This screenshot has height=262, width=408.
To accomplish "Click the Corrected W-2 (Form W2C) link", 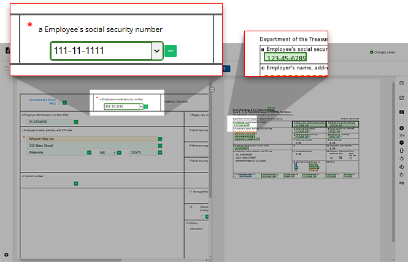I will [x=42, y=101].
